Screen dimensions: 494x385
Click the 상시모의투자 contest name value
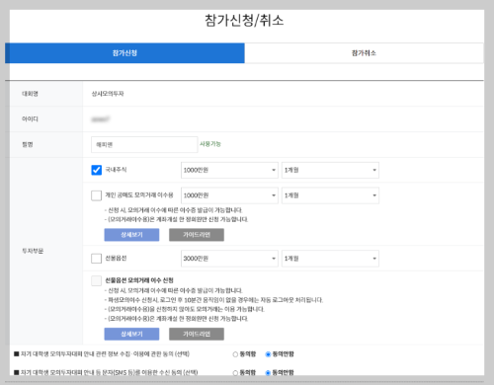tap(108, 94)
